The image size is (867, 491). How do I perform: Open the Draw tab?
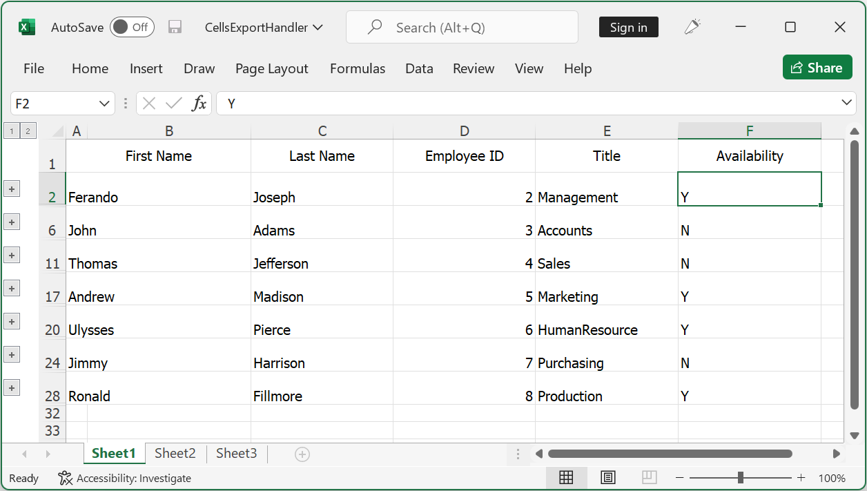(199, 68)
